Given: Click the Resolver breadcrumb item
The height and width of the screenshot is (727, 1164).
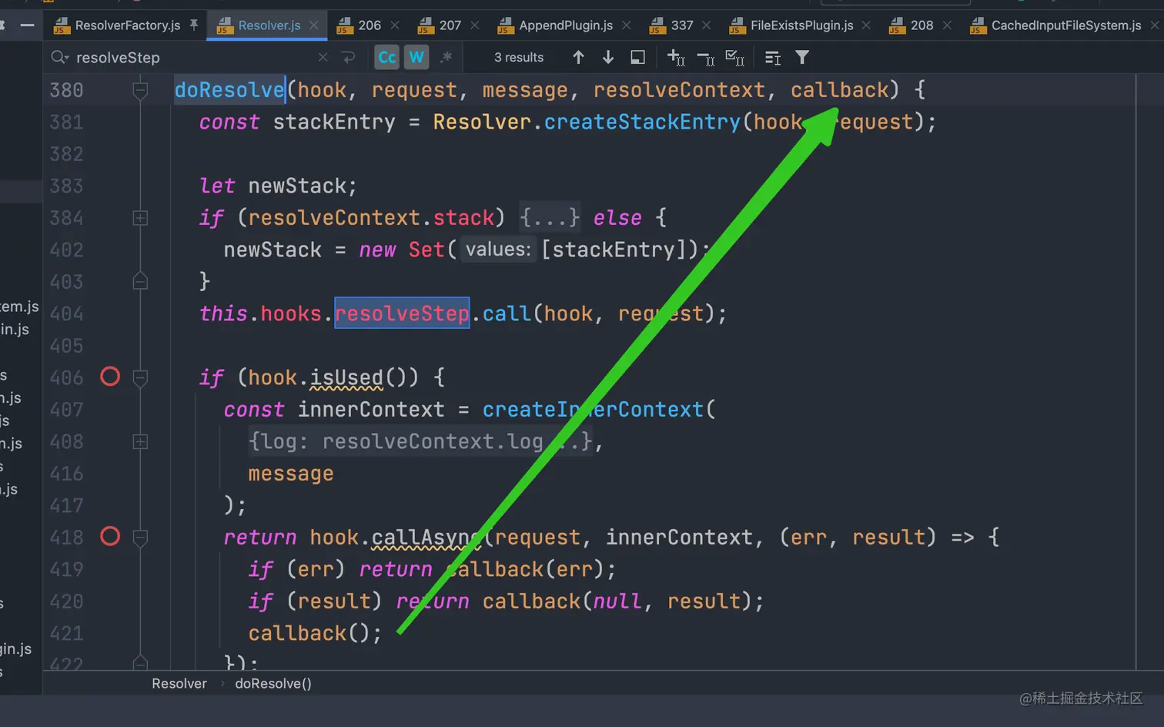Looking at the screenshot, I should click(x=179, y=684).
